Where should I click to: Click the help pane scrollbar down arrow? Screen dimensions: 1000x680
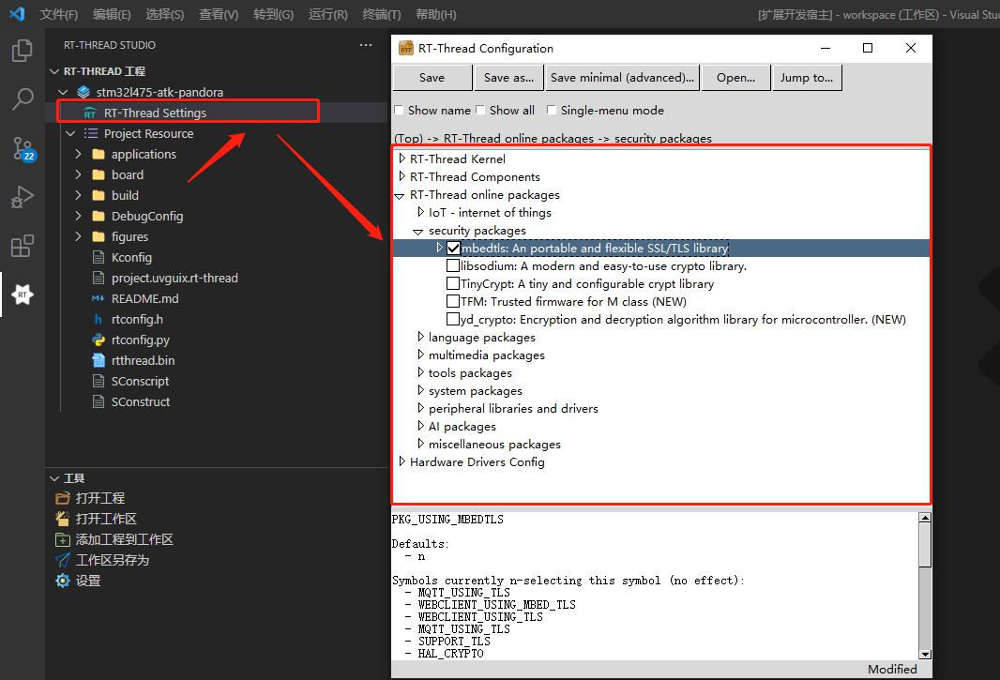point(925,654)
